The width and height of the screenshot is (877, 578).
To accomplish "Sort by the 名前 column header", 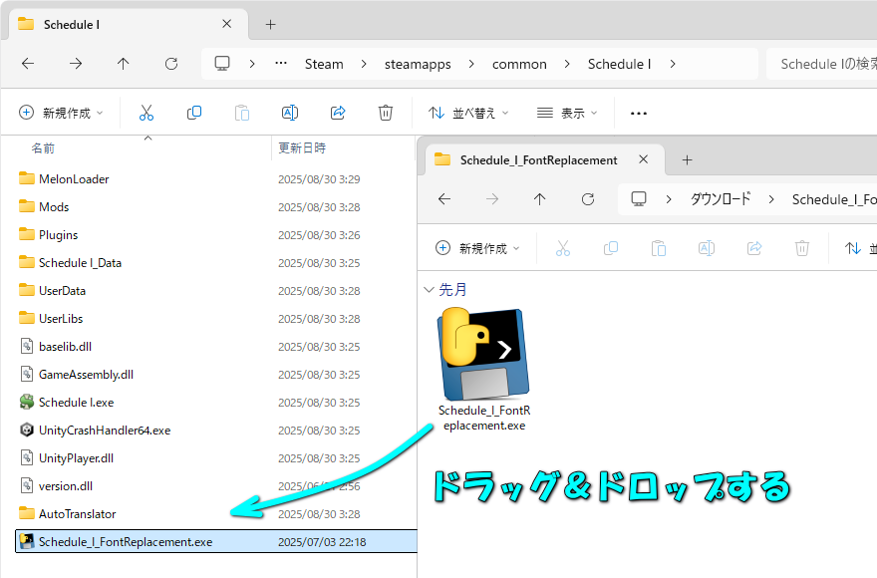I will click(x=43, y=148).
